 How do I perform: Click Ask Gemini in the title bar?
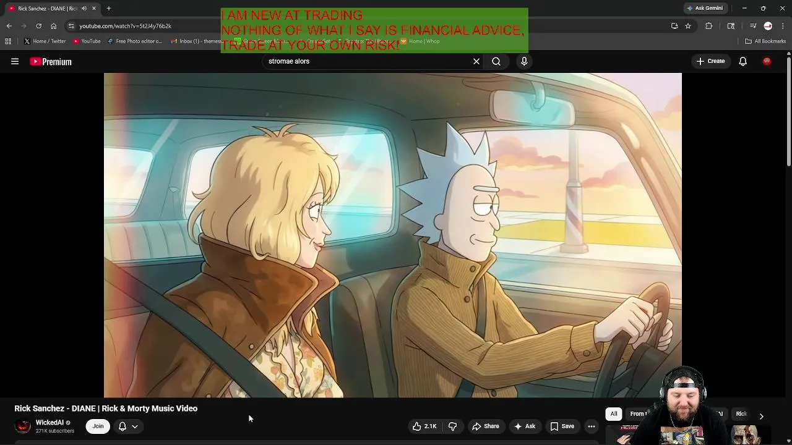[x=705, y=8]
